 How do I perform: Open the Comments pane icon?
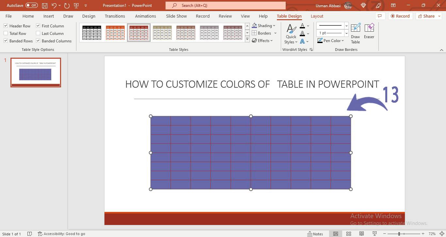pyautogui.click(x=379, y=16)
